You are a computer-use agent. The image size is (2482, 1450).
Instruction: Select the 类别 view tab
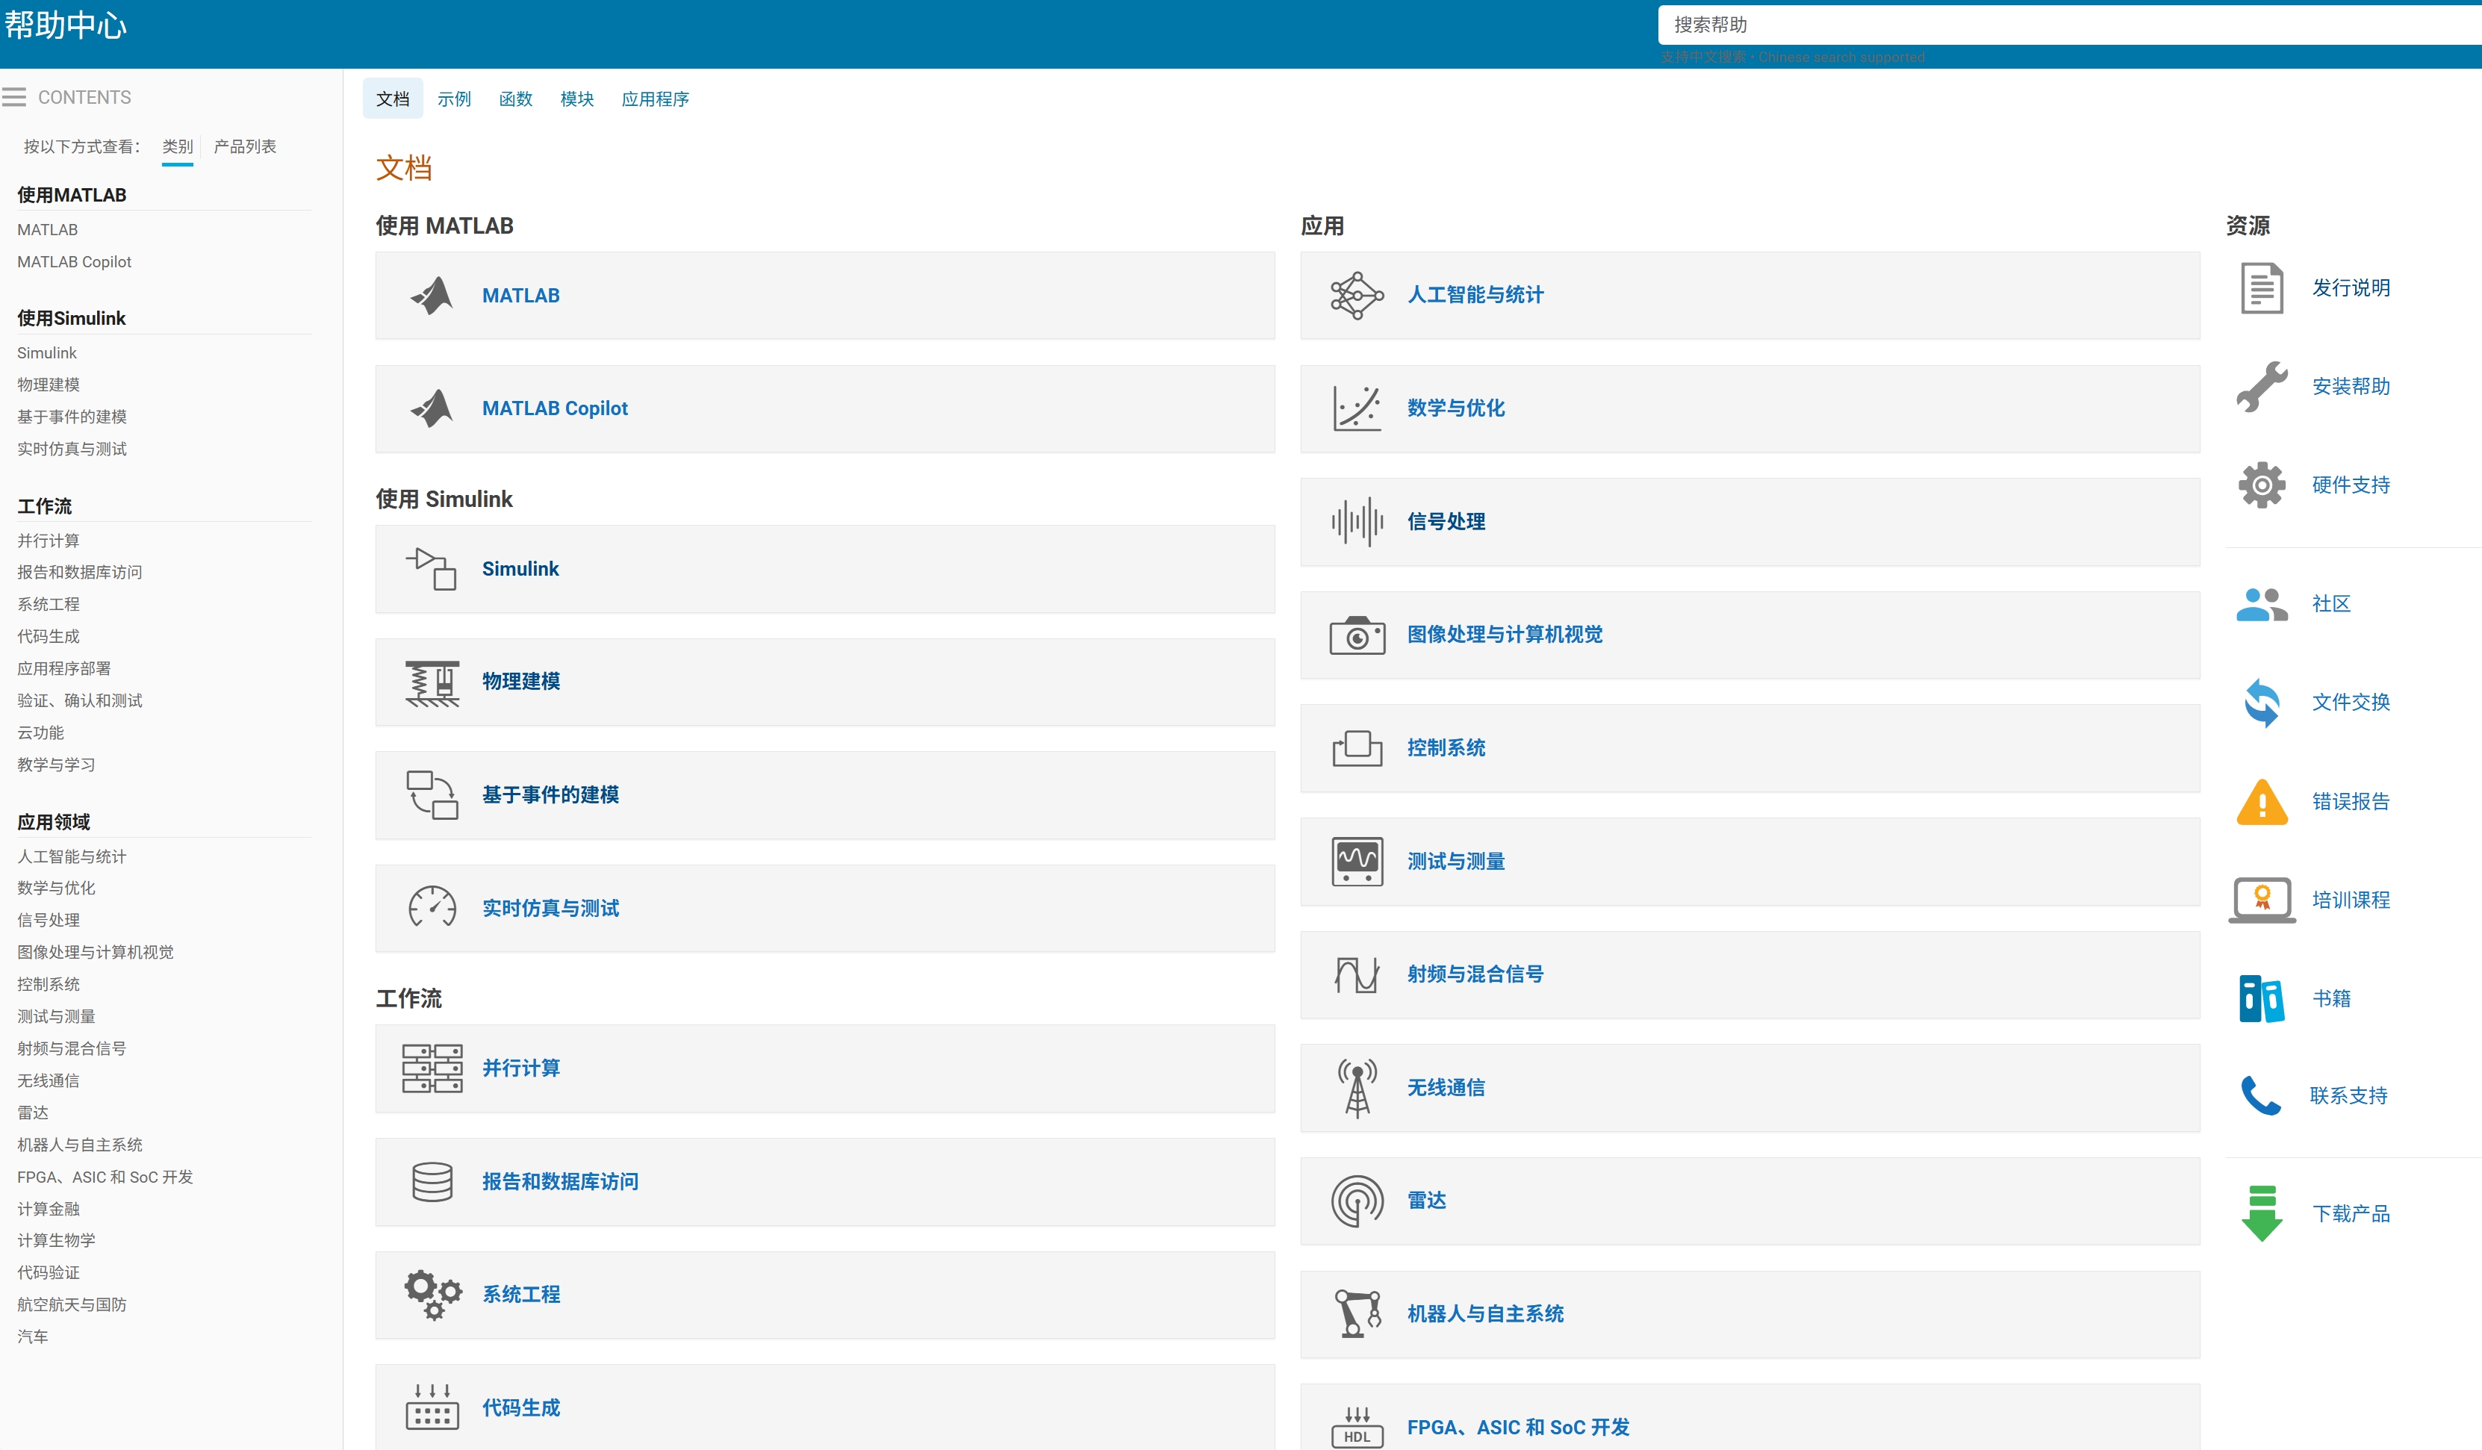[x=177, y=147]
